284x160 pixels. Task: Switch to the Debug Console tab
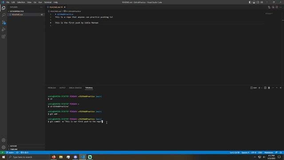point(75,88)
